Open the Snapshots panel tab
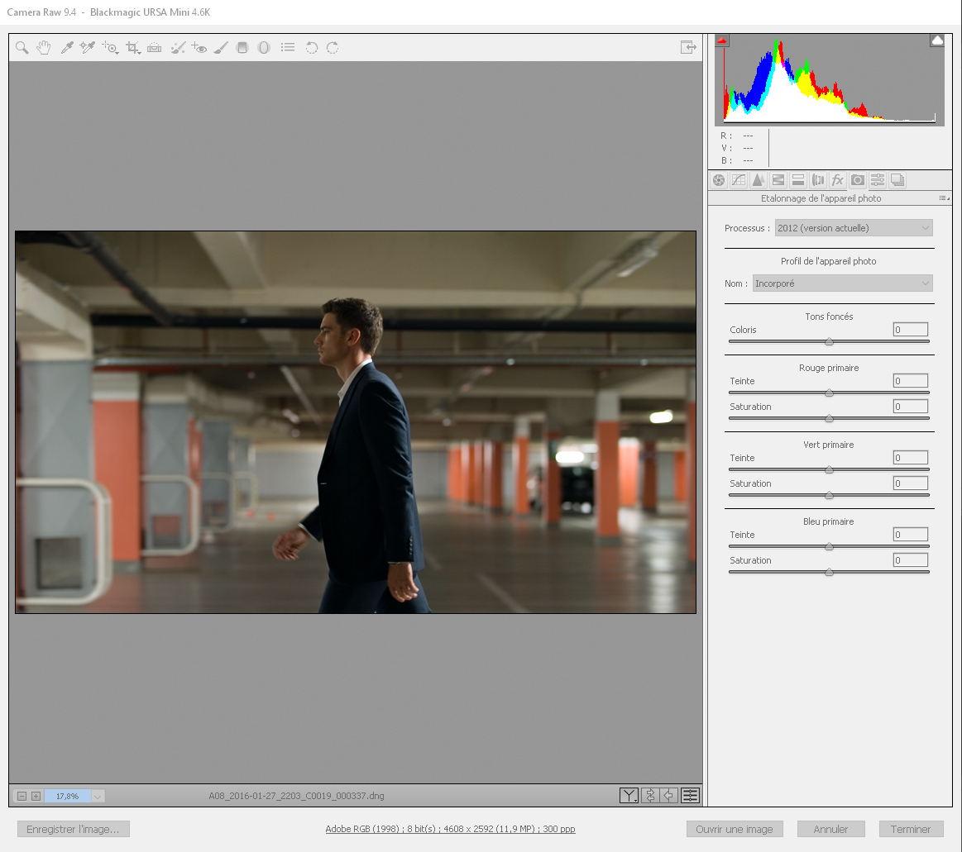The image size is (962, 852). pos(897,180)
